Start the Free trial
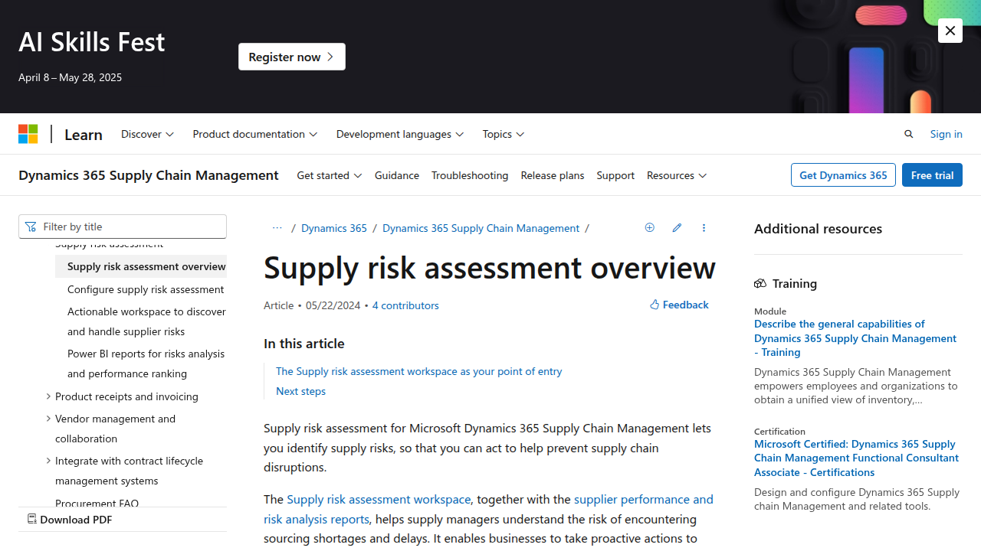The image size is (981, 551). pyautogui.click(x=932, y=175)
